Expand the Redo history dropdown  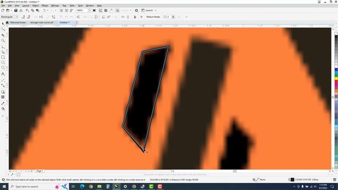(x=55, y=11)
